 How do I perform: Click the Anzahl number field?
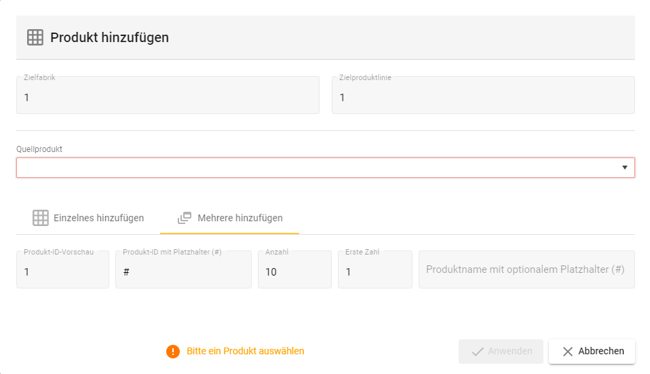(x=294, y=272)
